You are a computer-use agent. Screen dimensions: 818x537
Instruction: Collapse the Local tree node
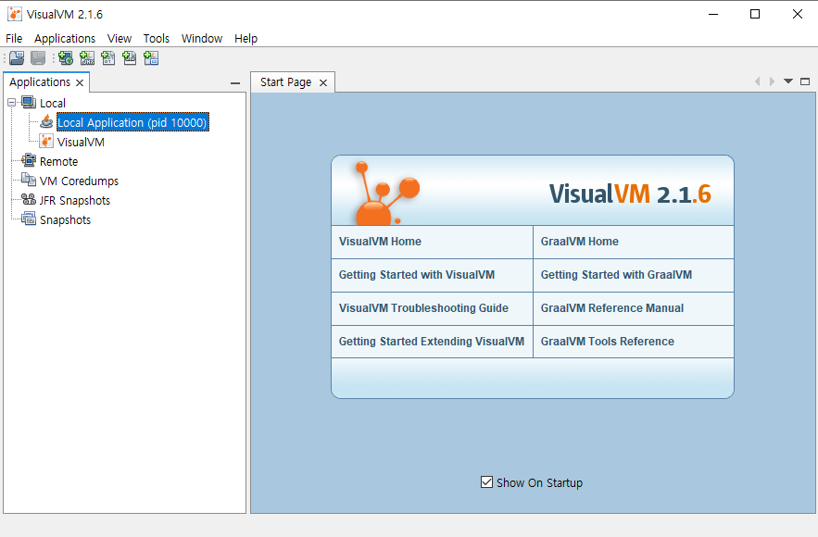pyautogui.click(x=11, y=103)
